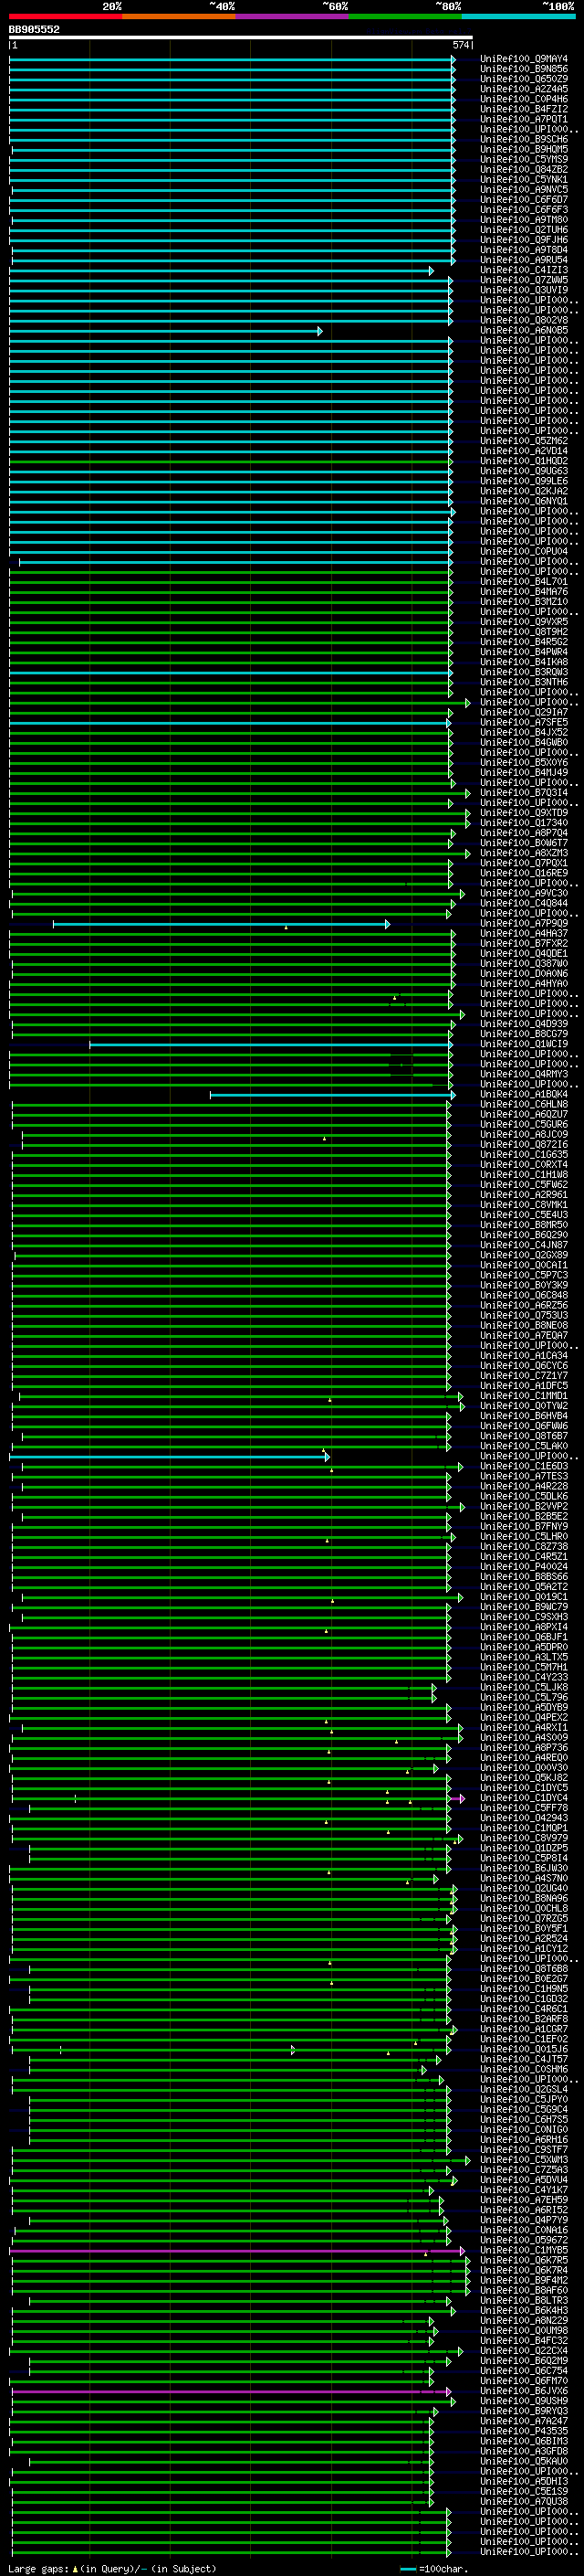Select hit label UniRef100_A1CY12
Viewport: 584px width, 2576px height.
coord(524,1949)
